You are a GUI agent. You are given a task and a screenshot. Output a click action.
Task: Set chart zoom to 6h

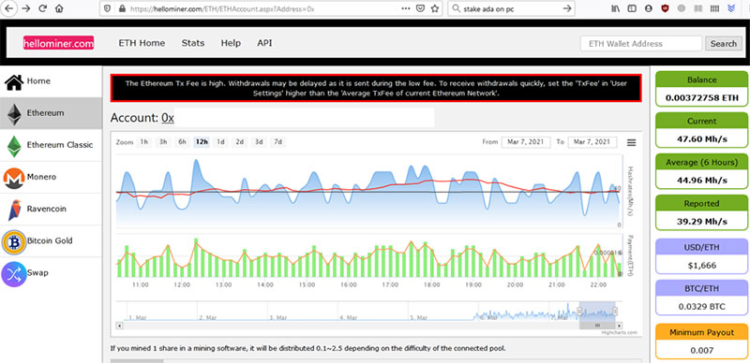pyautogui.click(x=182, y=142)
